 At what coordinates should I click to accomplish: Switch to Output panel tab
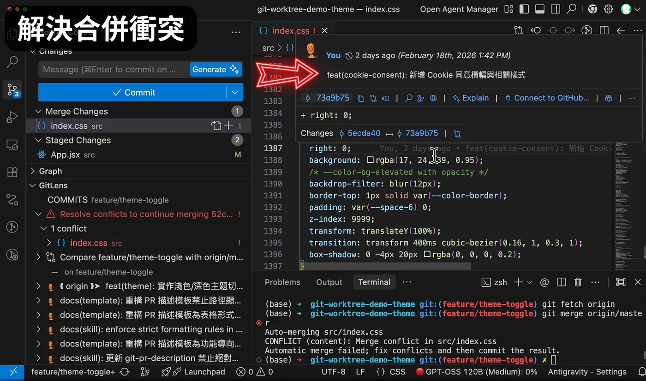pos(329,282)
